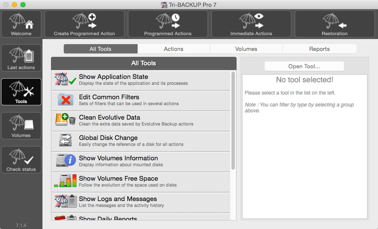The width and height of the screenshot is (378, 229).
Task: Click the All Tools list header
Action: pos(144,63)
